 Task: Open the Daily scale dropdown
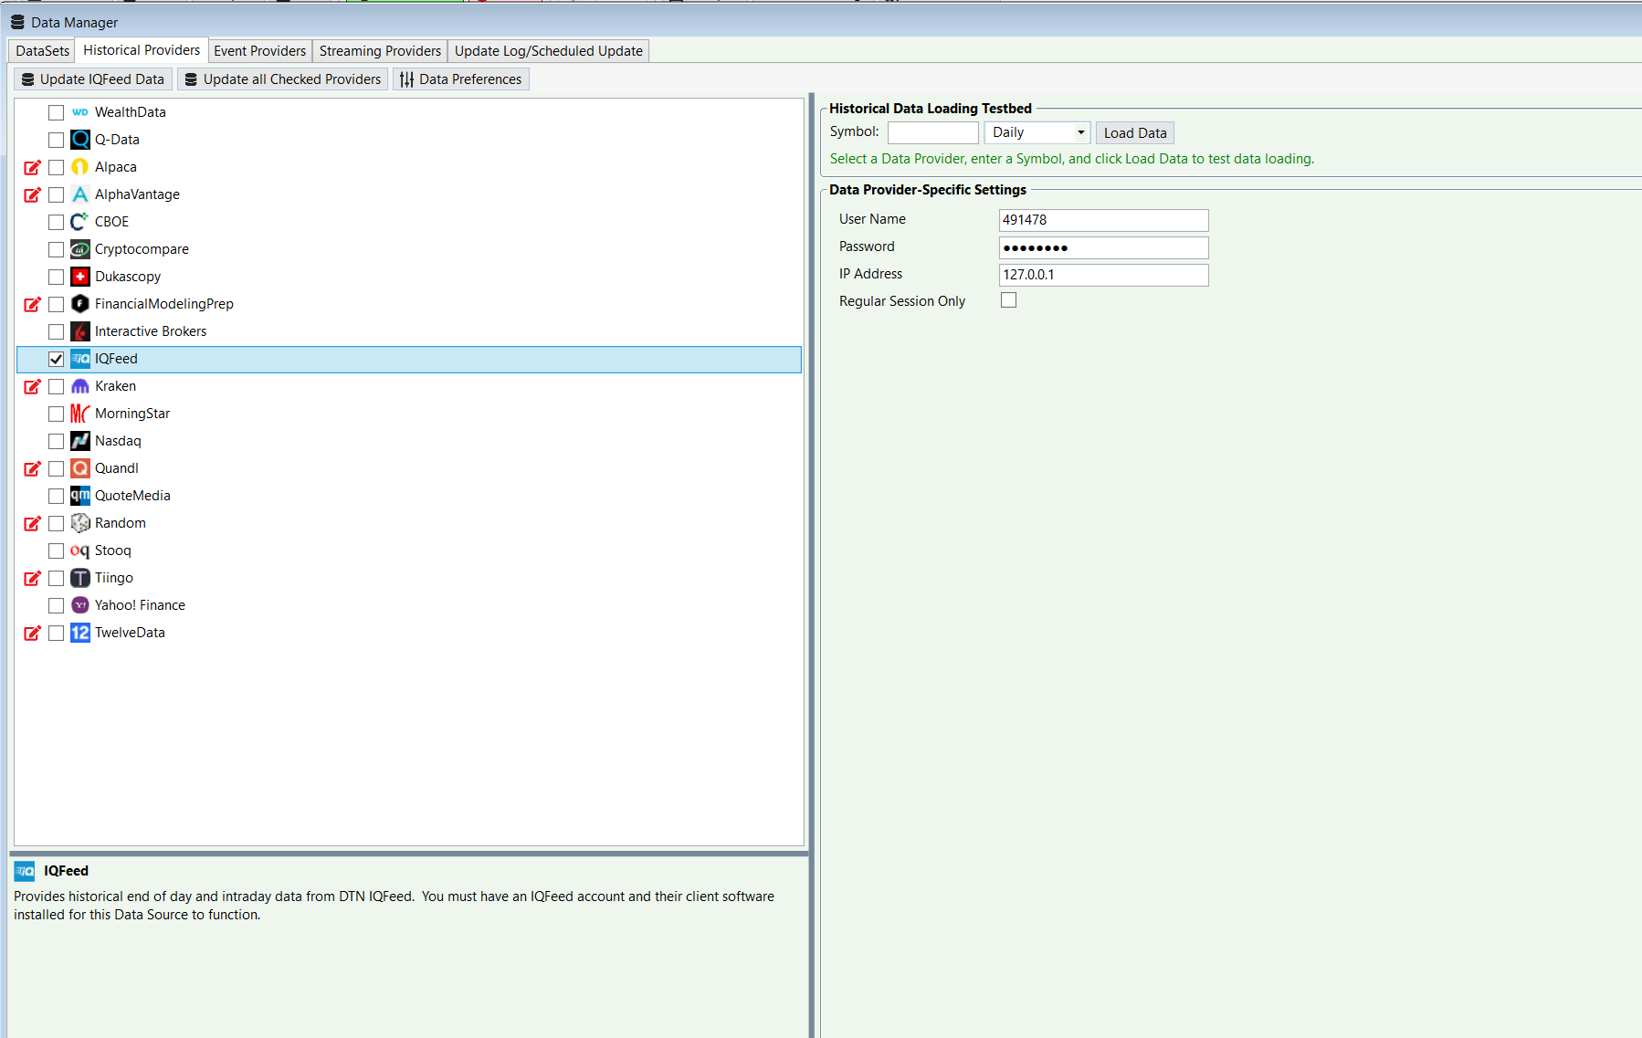click(x=1037, y=132)
